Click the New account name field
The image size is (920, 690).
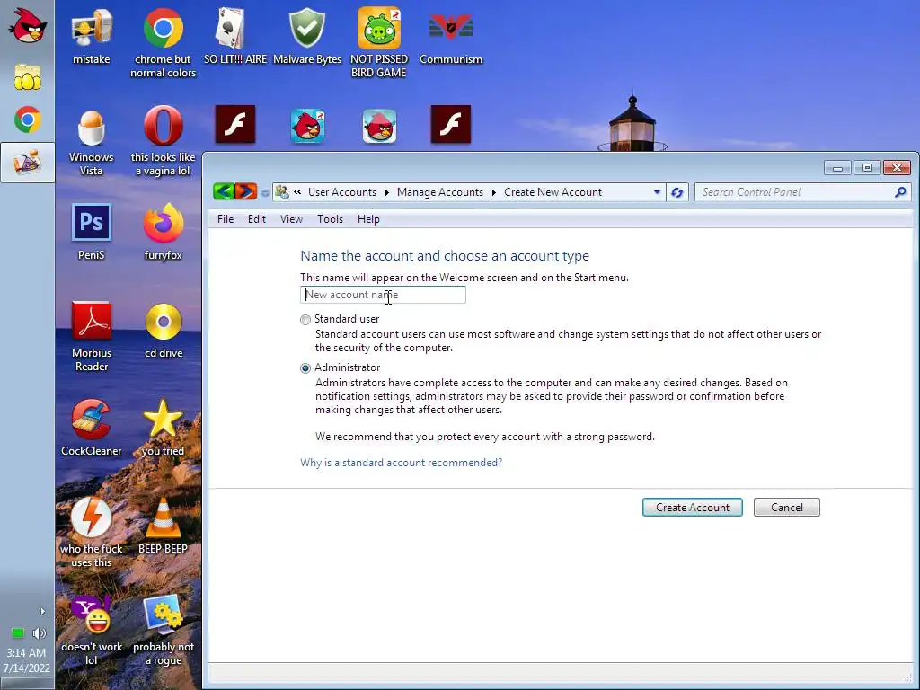coord(383,295)
